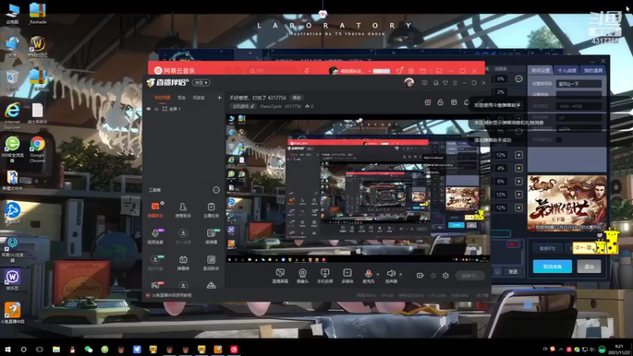Image resolution: width=633 pixels, height=356 pixels.
Task: Switch to the third scene tab
Action: pyautogui.click(x=199, y=97)
